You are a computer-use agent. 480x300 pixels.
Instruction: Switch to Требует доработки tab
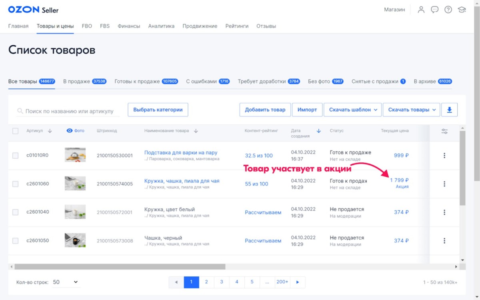[269, 81]
